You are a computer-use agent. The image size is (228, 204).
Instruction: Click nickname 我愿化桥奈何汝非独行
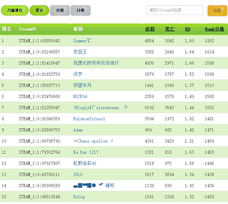[x=96, y=63]
